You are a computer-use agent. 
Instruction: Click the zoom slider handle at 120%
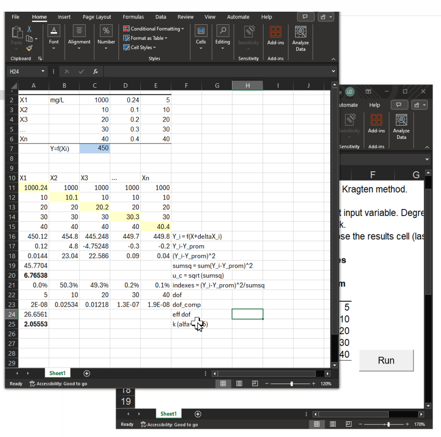point(291,383)
